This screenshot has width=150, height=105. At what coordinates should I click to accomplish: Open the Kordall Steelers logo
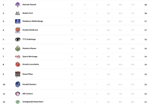pos(17,84)
